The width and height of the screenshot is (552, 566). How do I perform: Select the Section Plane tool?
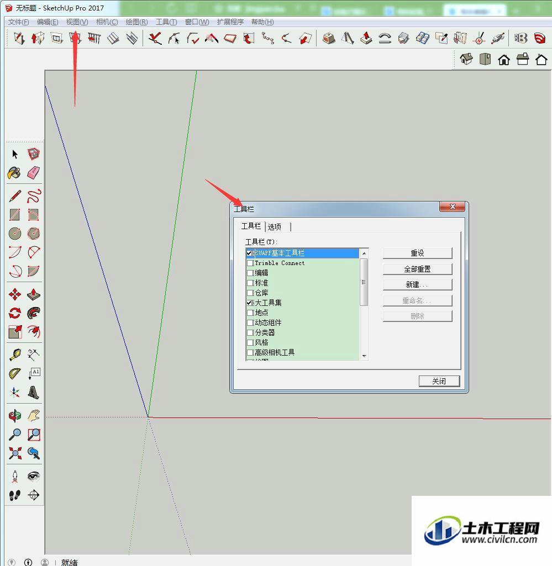(x=34, y=495)
